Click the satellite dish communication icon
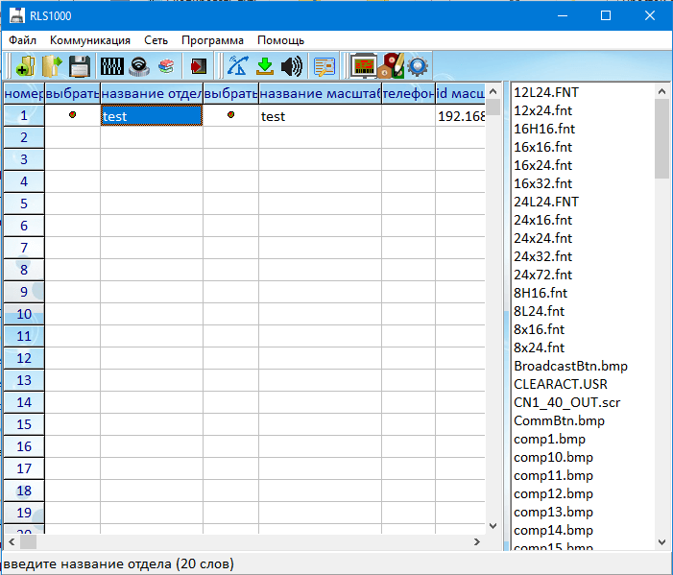 click(237, 66)
